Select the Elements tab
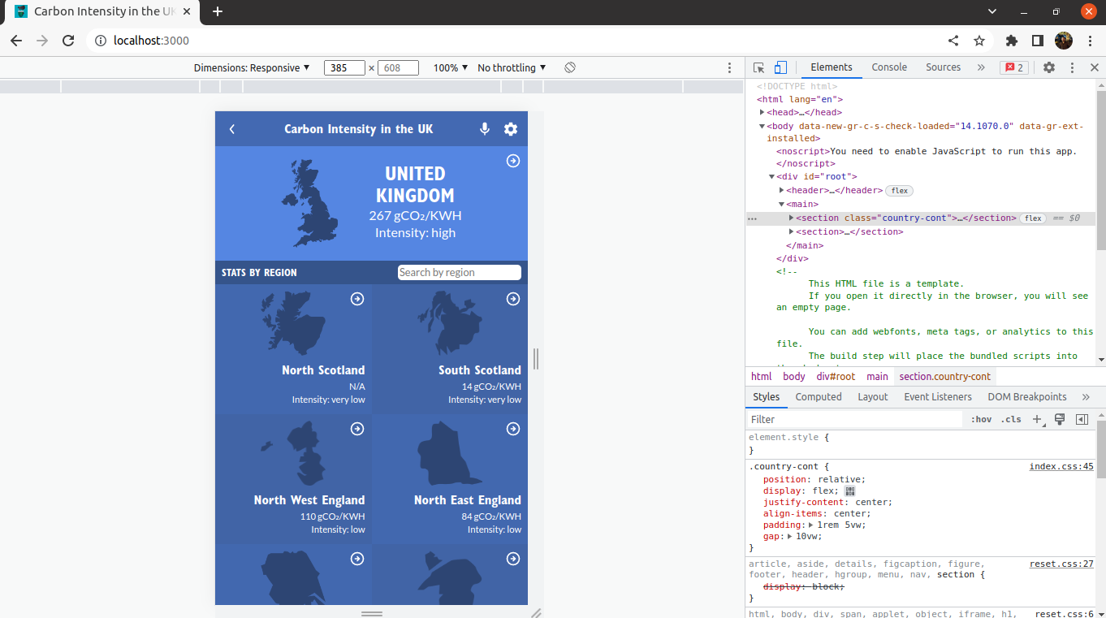 pyautogui.click(x=832, y=67)
